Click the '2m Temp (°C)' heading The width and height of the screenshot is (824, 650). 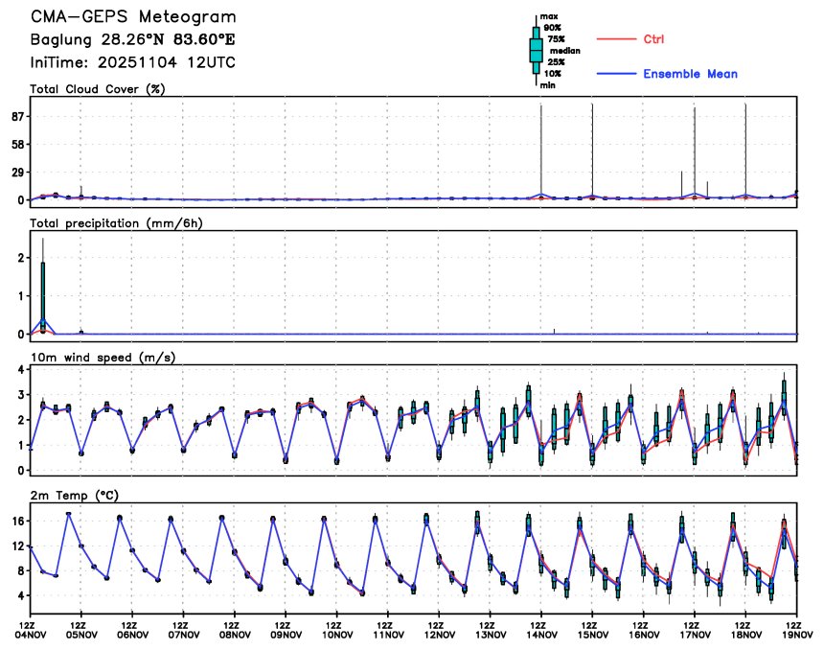click(75, 496)
